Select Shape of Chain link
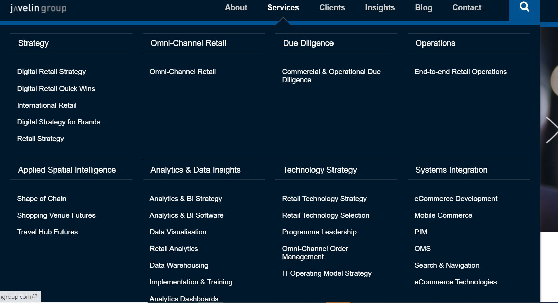 [x=41, y=199]
